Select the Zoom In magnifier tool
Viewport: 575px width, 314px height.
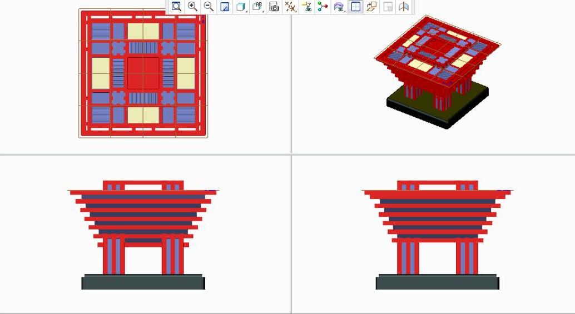(x=192, y=7)
